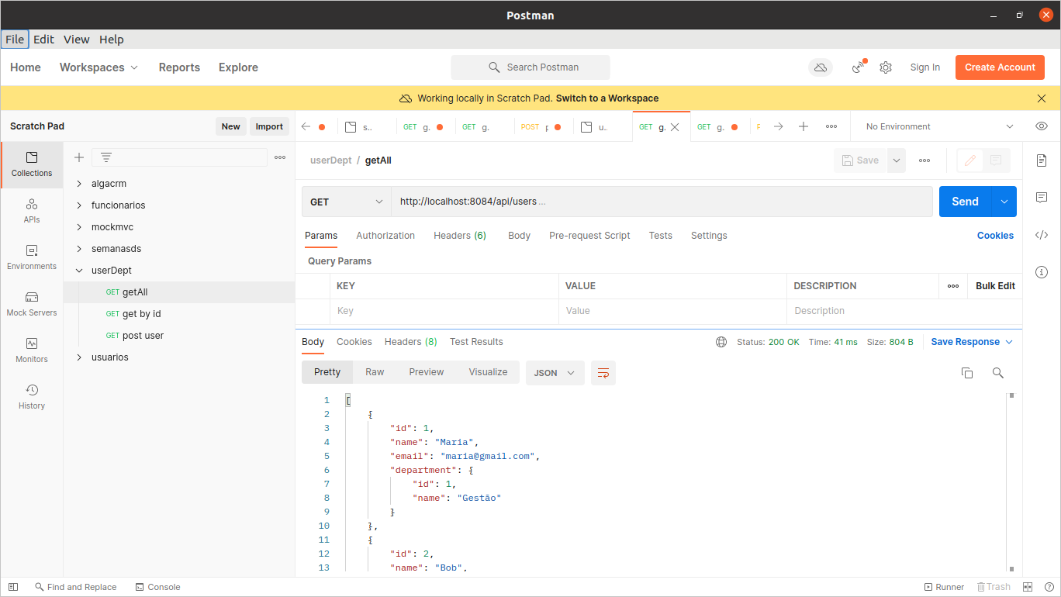Click the Import button

pos(269,126)
